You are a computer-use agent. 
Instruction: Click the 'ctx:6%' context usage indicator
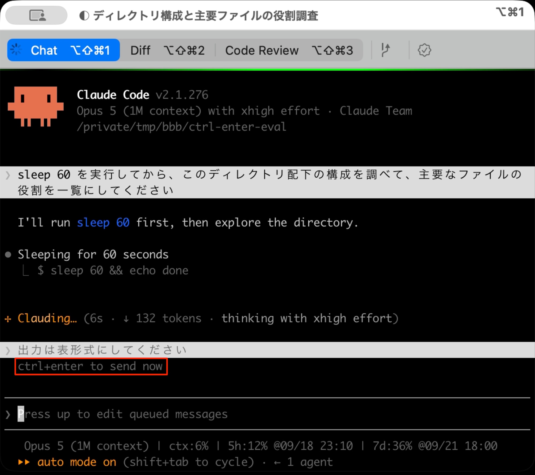coord(189,446)
